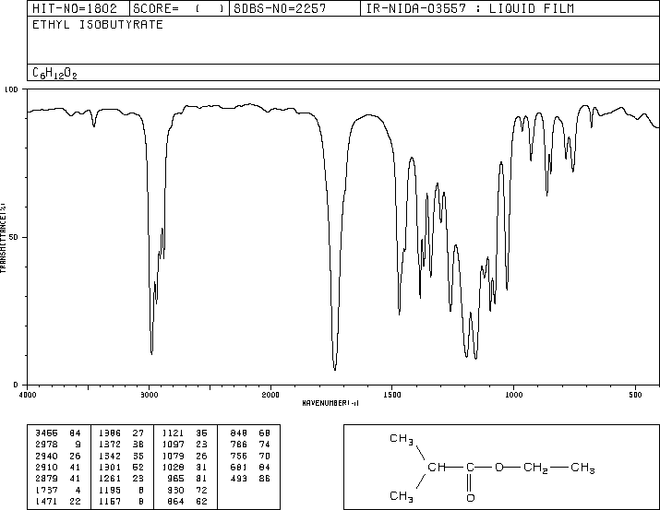Click the C-H stretch peak tip near 2978
This screenshot has height=510, width=660.
click(151, 354)
